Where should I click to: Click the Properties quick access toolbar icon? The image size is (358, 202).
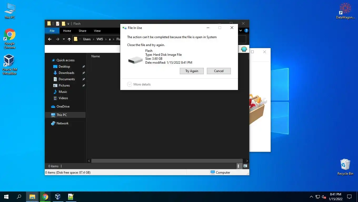(x=58, y=24)
